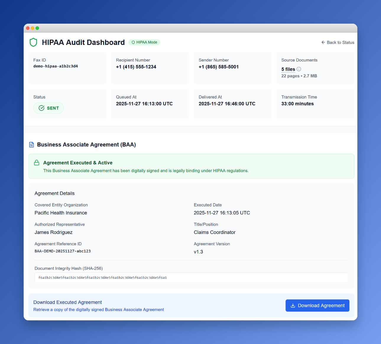Viewport: 381px width, 344px height.
Task: Click the 'Retrieve a copy of the digitally signed' description
Action: point(99,310)
